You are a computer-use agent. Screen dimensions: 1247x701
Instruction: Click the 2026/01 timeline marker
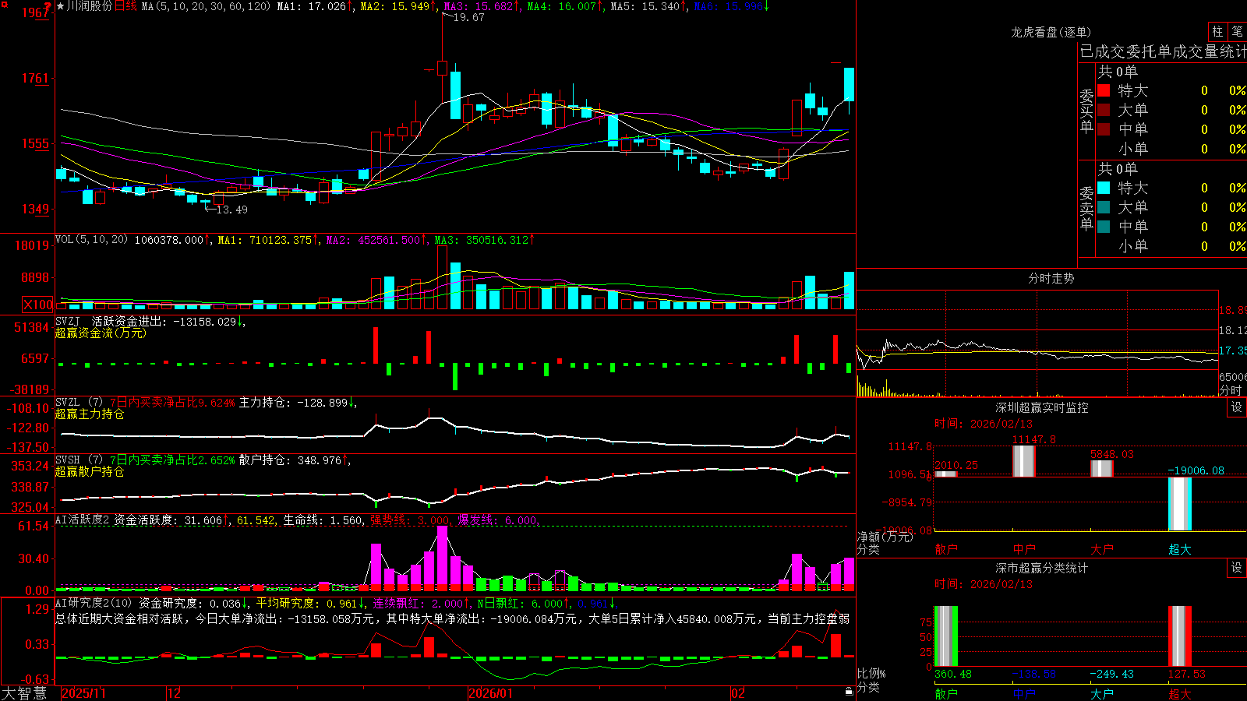tap(490, 693)
